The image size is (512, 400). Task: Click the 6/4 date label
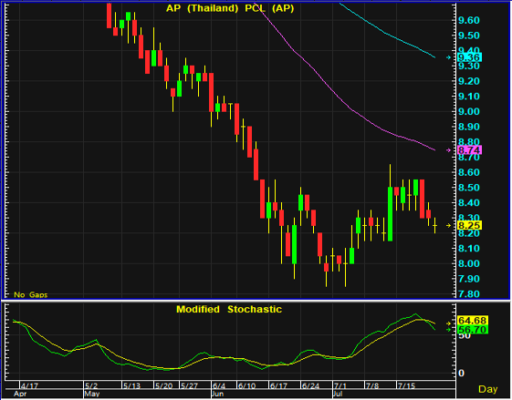(219, 386)
